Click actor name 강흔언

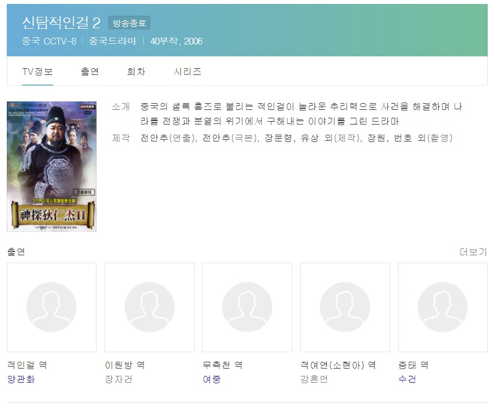click(x=314, y=379)
